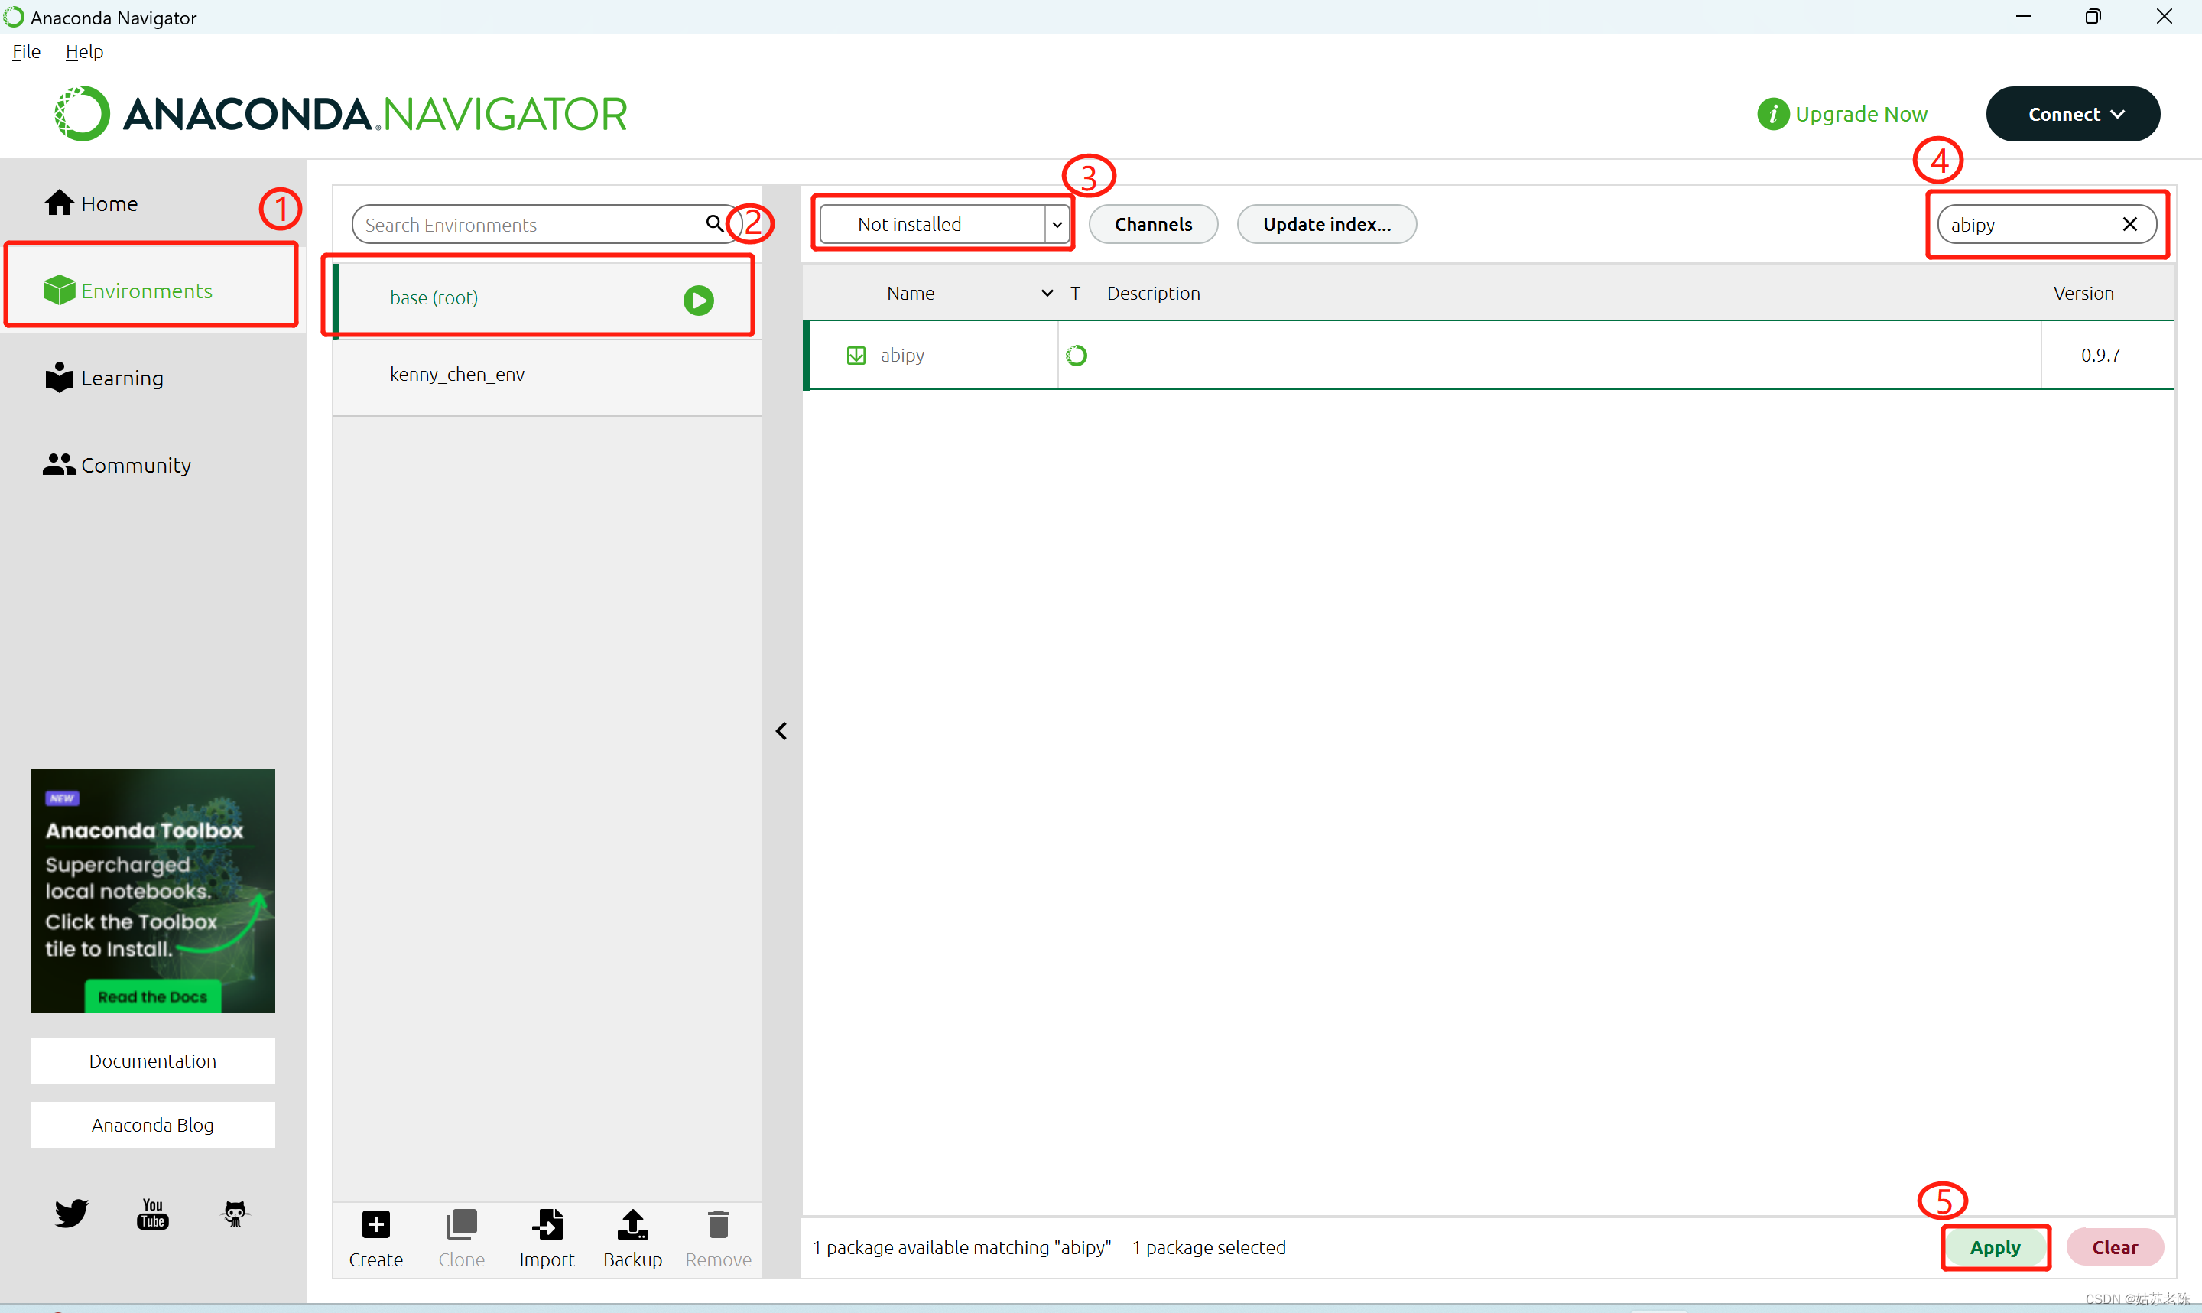Screen dimensions: 2202x1313
Task: Open the File menu
Action: coord(26,51)
